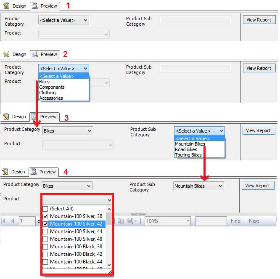Screen dimensions: 280x279
Task: Go to first page in report toolbar
Action: (3, 221)
